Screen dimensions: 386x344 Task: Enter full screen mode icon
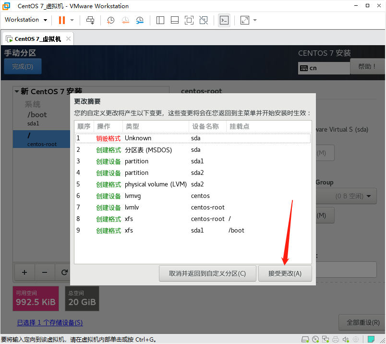[x=189, y=20]
